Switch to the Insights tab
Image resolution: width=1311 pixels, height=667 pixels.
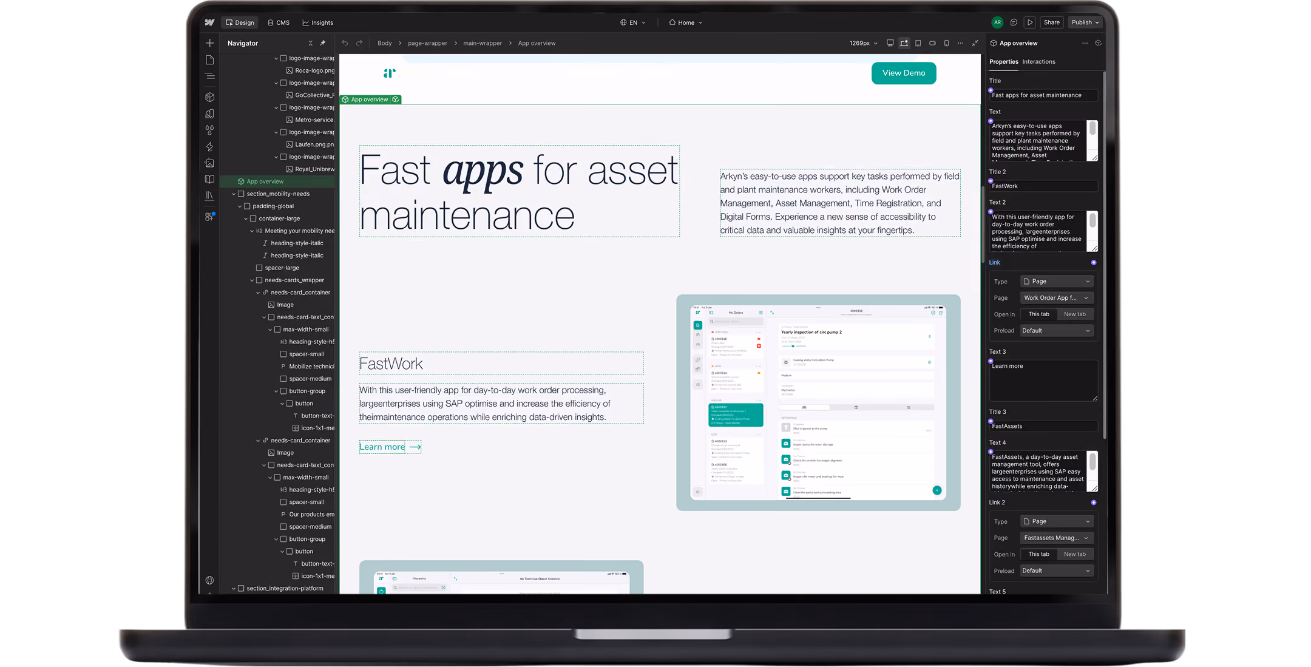pyautogui.click(x=317, y=22)
